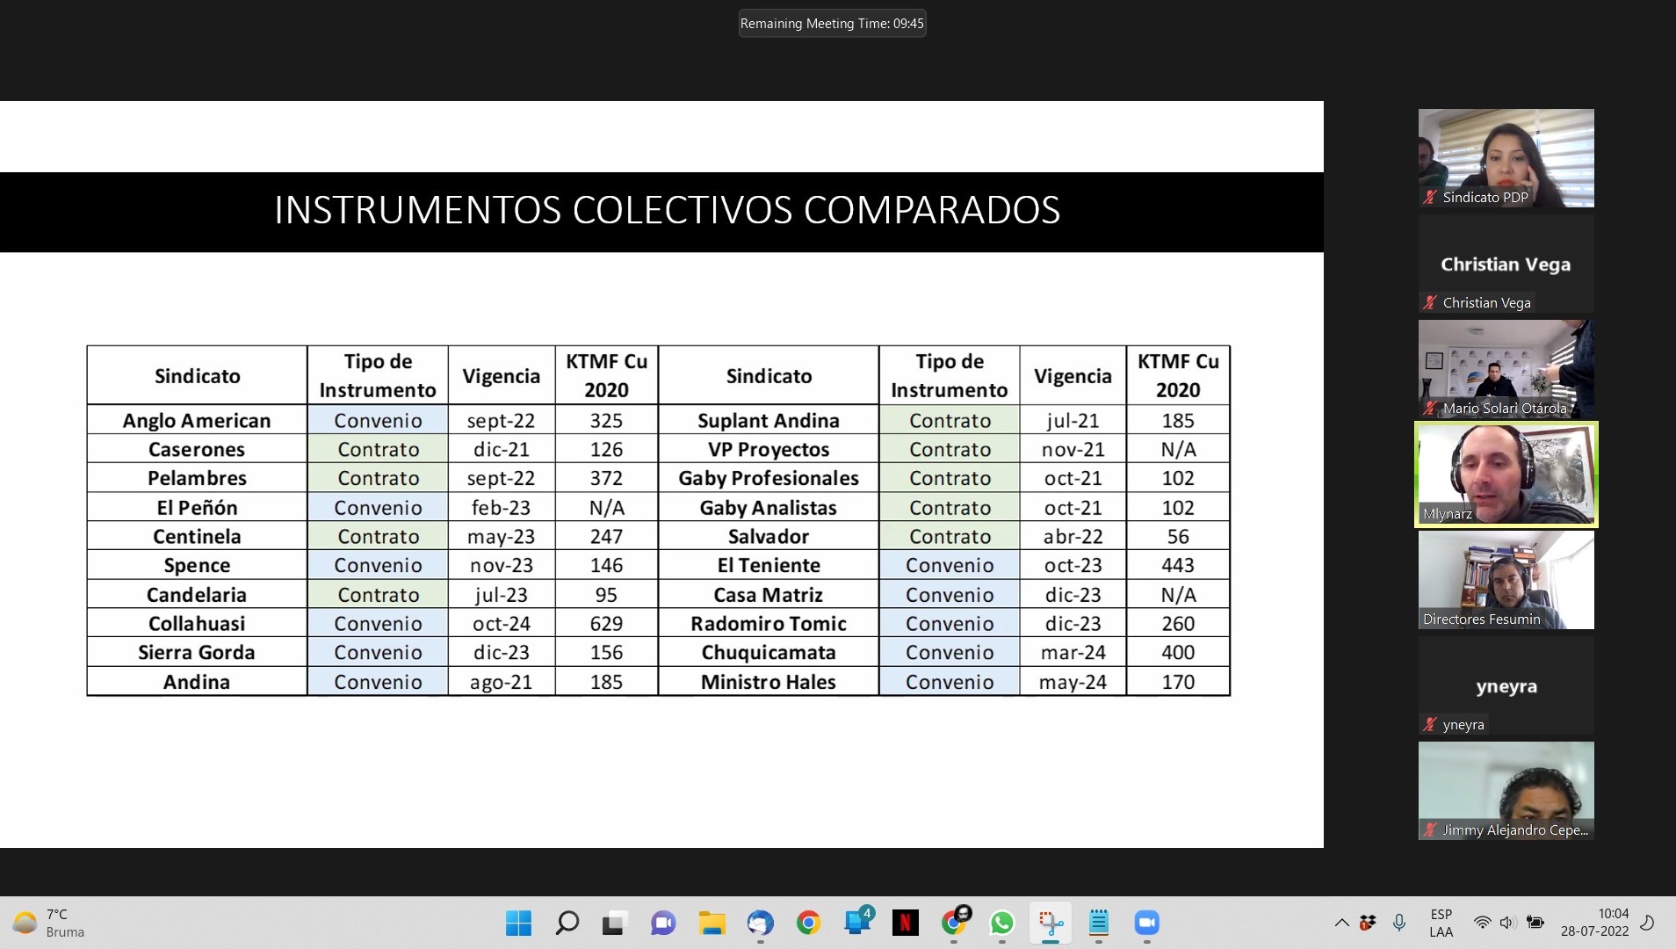Open the Notepad taskbar icon
Image resolution: width=1676 pixels, height=949 pixels.
(x=1098, y=923)
